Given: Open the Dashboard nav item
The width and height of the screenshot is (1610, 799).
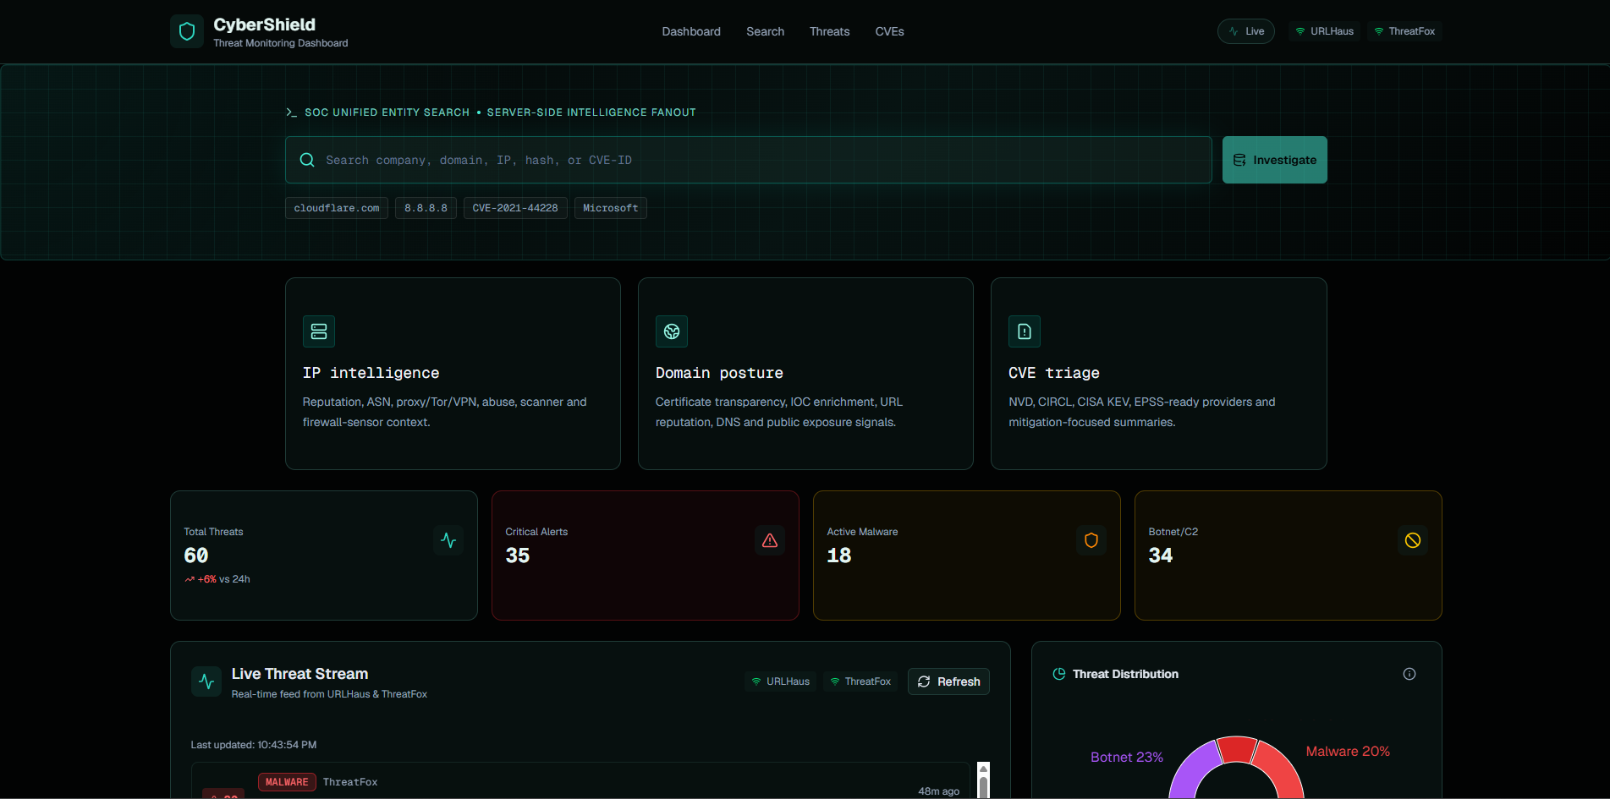Looking at the screenshot, I should point(691,31).
